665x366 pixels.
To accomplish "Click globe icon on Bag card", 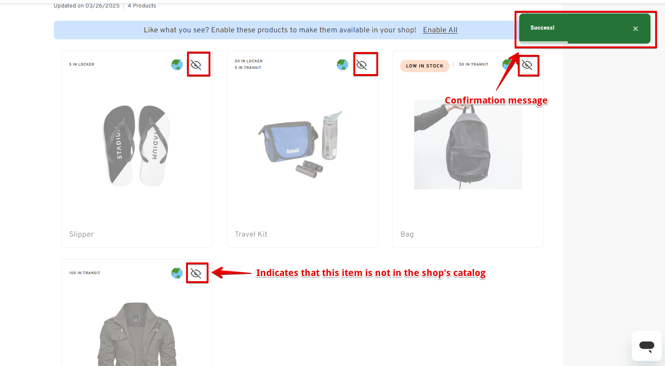I will (508, 65).
